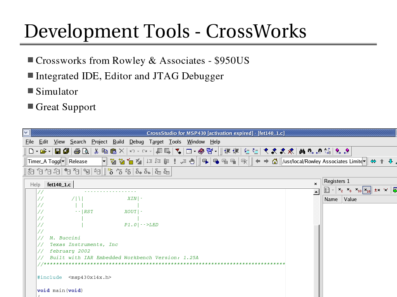The image size is (397, 297).
Task: Click the cyan down arrow icon
Action: [390, 161]
